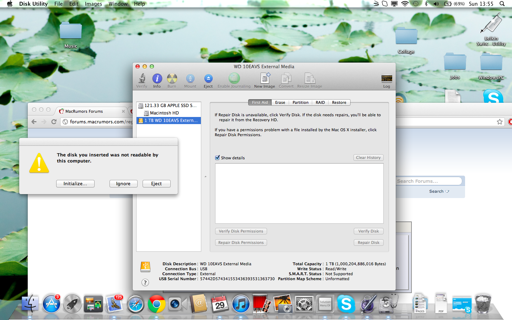
Task: Click the Initialize... button in dialog
Action: pyautogui.click(x=75, y=183)
